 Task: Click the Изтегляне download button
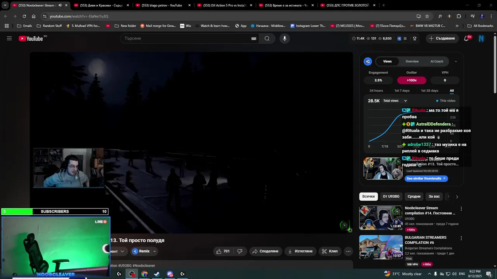pos(300,251)
